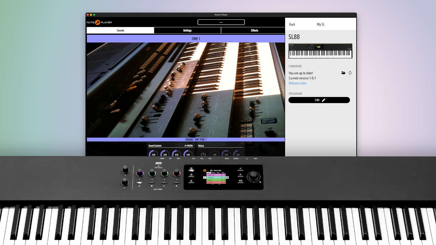The width and height of the screenshot is (436, 245).
Task: Click the My SL title
Action: tap(321, 24)
